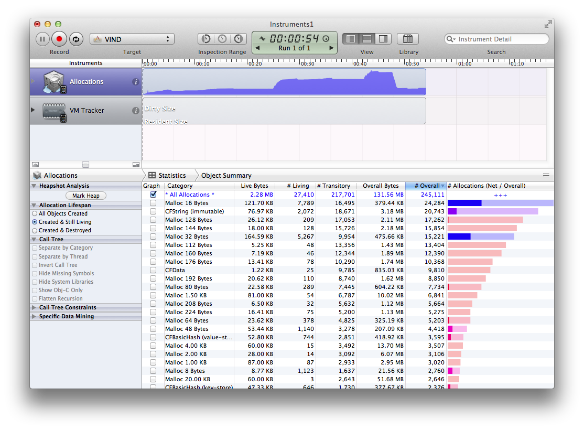The image size is (584, 430).
Task: Open the Allocations detail panel icon
Action: (37, 176)
